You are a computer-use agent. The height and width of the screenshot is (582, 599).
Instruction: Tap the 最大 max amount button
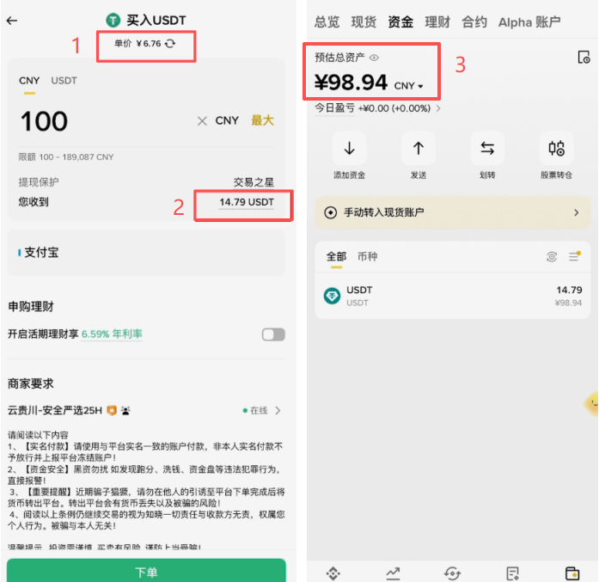pyautogui.click(x=262, y=120)
